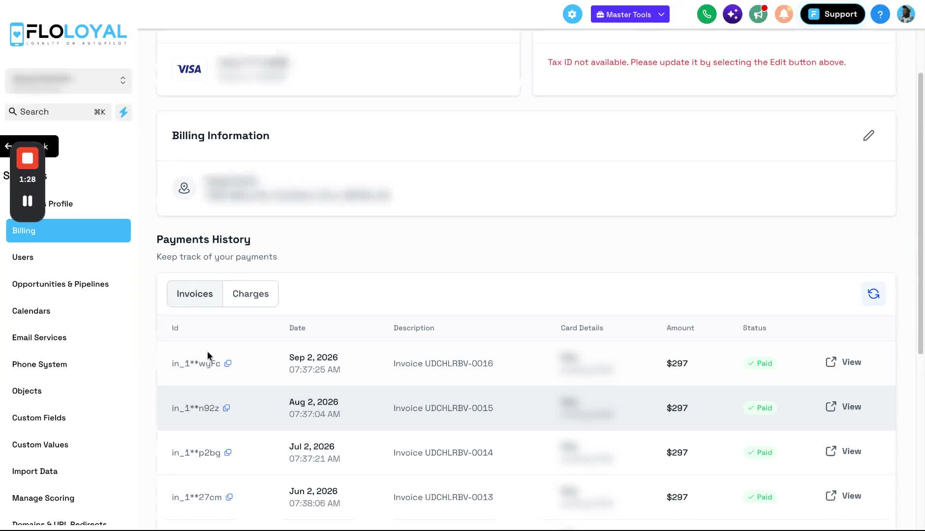Expand the Master Tools dropdown
Viewport: 925px width, 531px height.
click(x=630, y=14)
